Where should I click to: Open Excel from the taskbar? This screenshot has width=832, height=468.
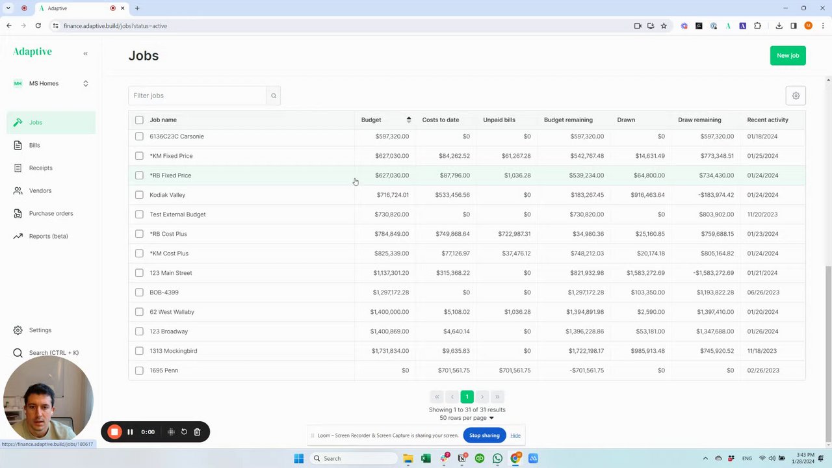(426, 458)
